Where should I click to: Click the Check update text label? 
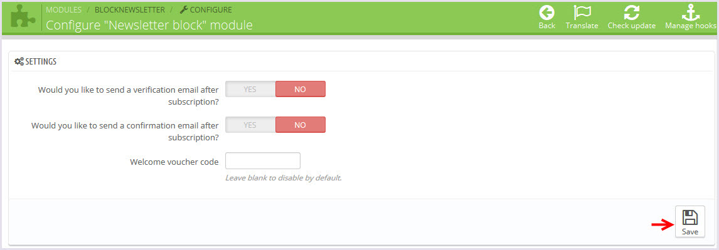coord(631,26)
